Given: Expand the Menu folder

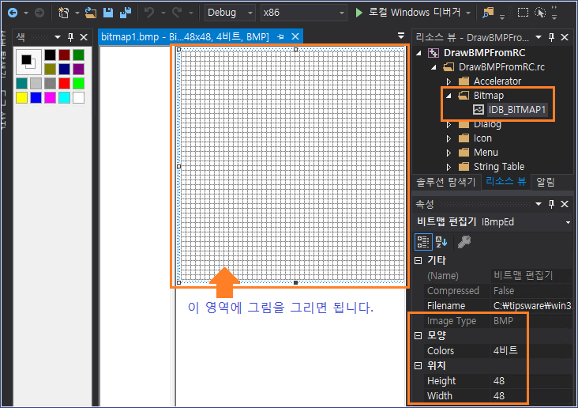Looking at the screenshot, I should click(x=449, y=153).
